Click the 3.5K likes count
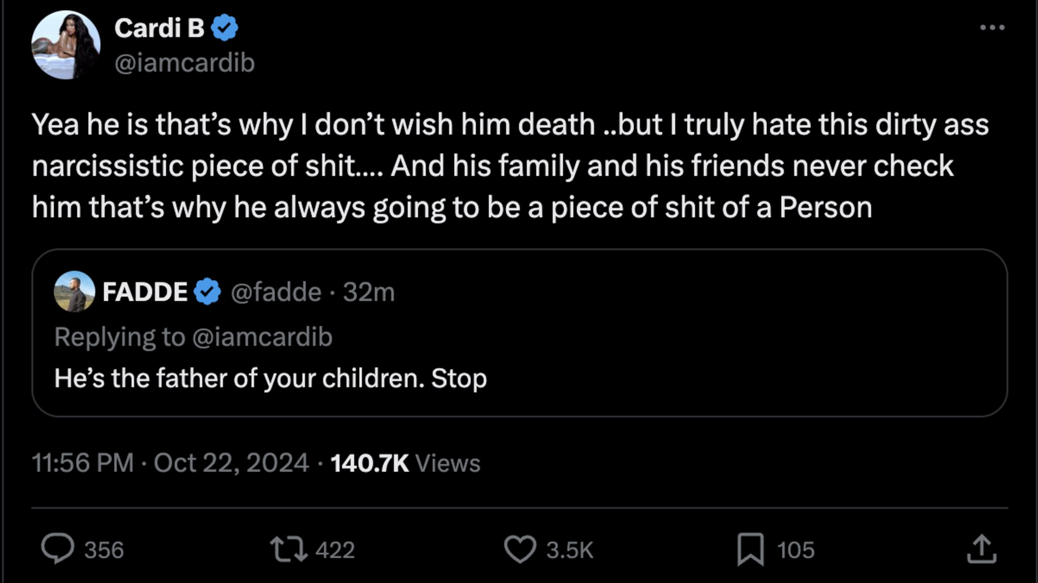Image resolution: width=1038 pixels, height=583 pixels. [x=570, y=550]
